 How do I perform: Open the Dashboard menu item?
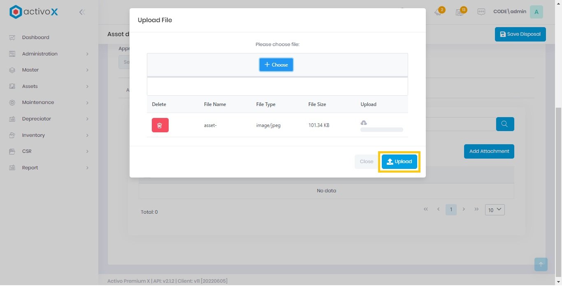35,37
